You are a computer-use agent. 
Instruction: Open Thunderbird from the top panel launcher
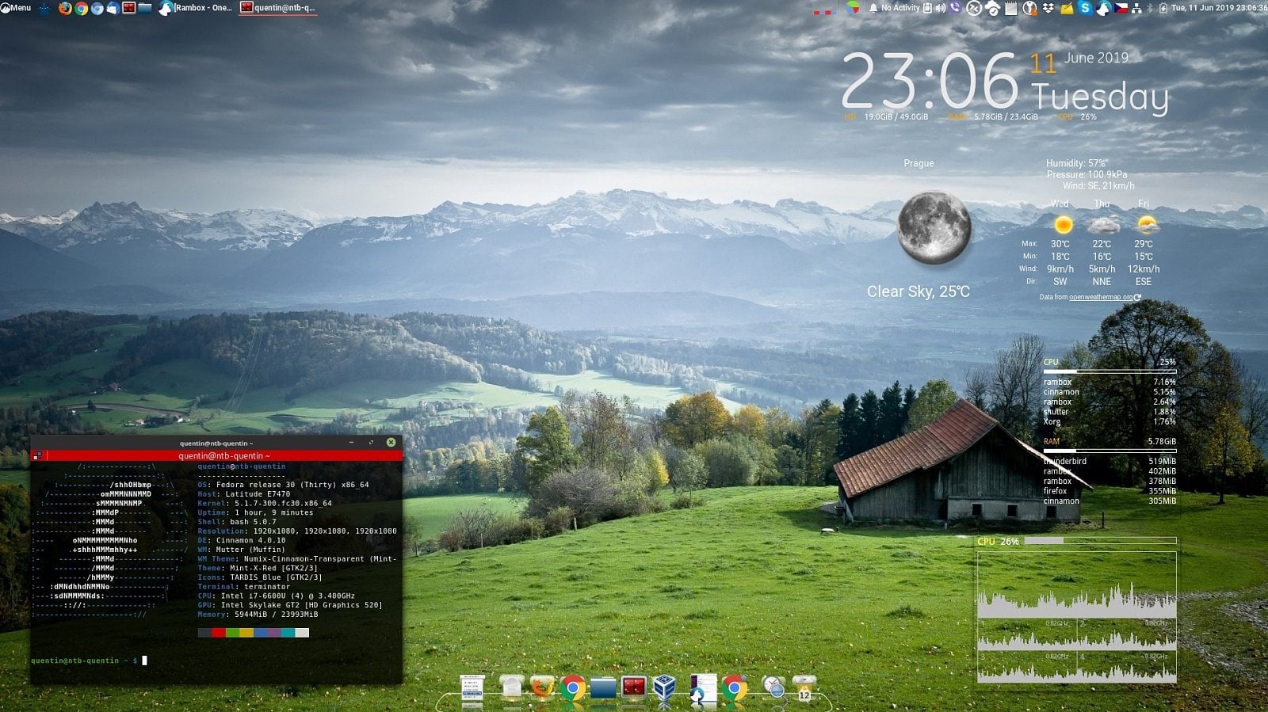(113, 8)
